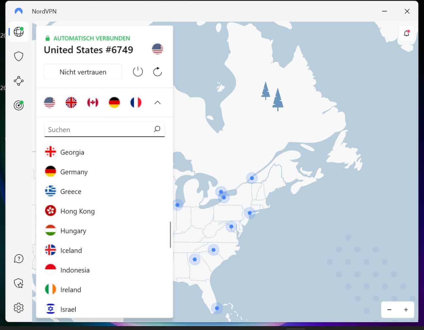The width and height of the screenshot is (424, 330).
Task: Open the starred shield referral icon
Action: (x=19, y=283)
